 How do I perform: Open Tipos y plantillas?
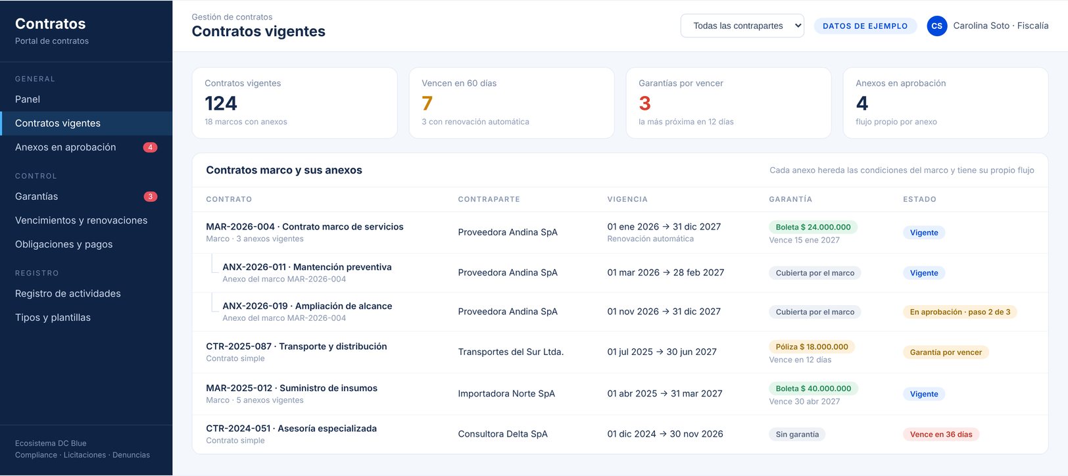86,318
